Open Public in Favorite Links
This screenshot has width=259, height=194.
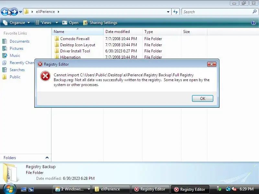pos(15,77)
